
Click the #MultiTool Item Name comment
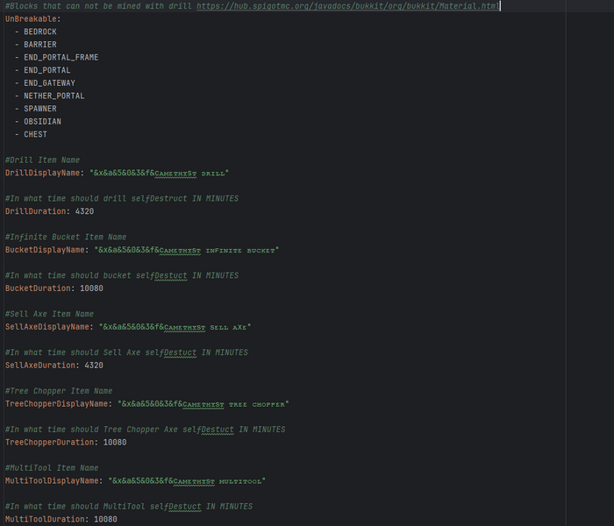click(x=52, y=468)
